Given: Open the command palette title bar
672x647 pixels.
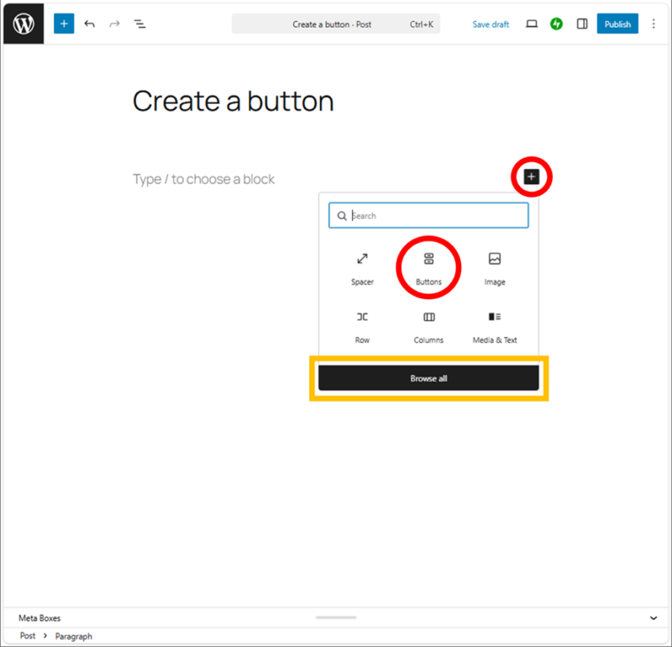Looking at the screenshot, I should [x=335, y=24].
